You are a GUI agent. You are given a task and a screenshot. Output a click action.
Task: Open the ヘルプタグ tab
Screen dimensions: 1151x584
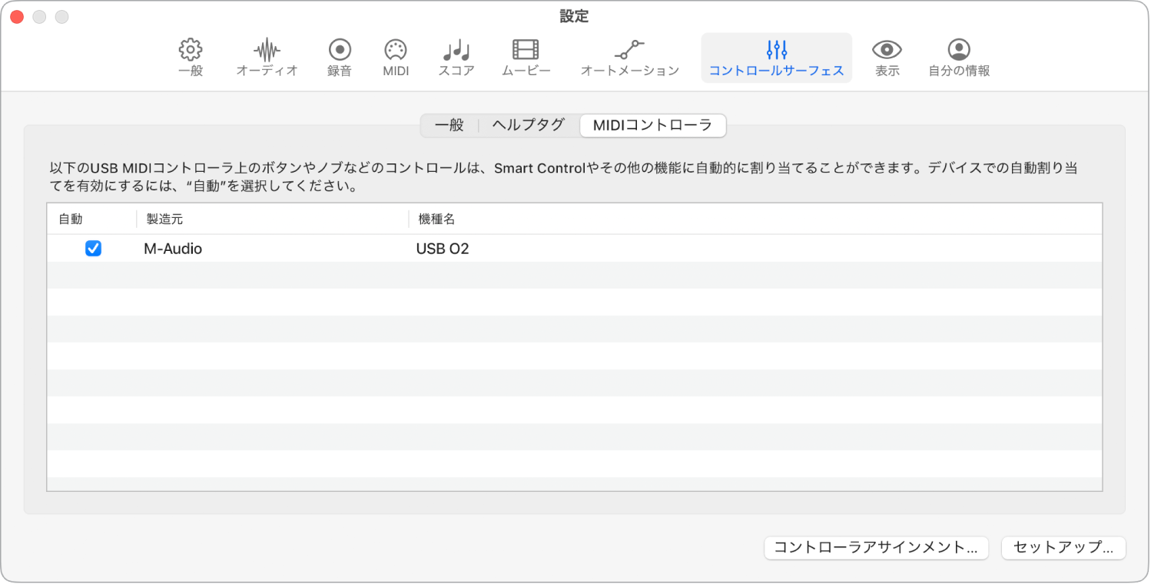pos(527,125)
